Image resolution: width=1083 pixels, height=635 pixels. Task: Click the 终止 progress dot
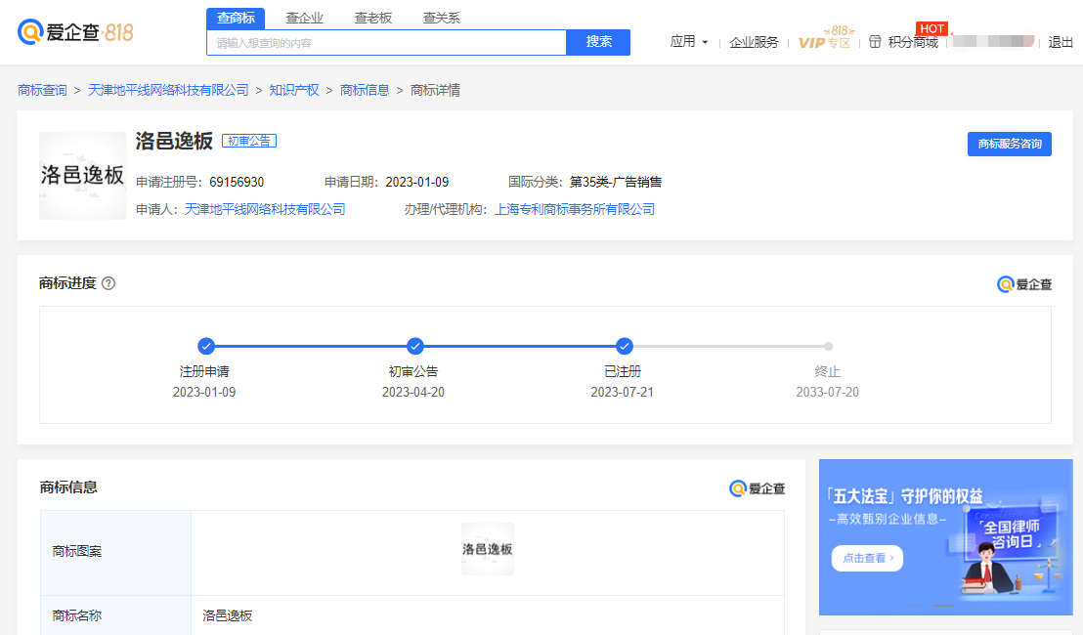[828, 347]
